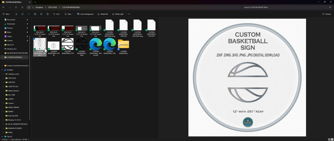
Task: Select CUSTOM BASKETBALL 2004 DXF file
Action: click(x=123, y=28)
